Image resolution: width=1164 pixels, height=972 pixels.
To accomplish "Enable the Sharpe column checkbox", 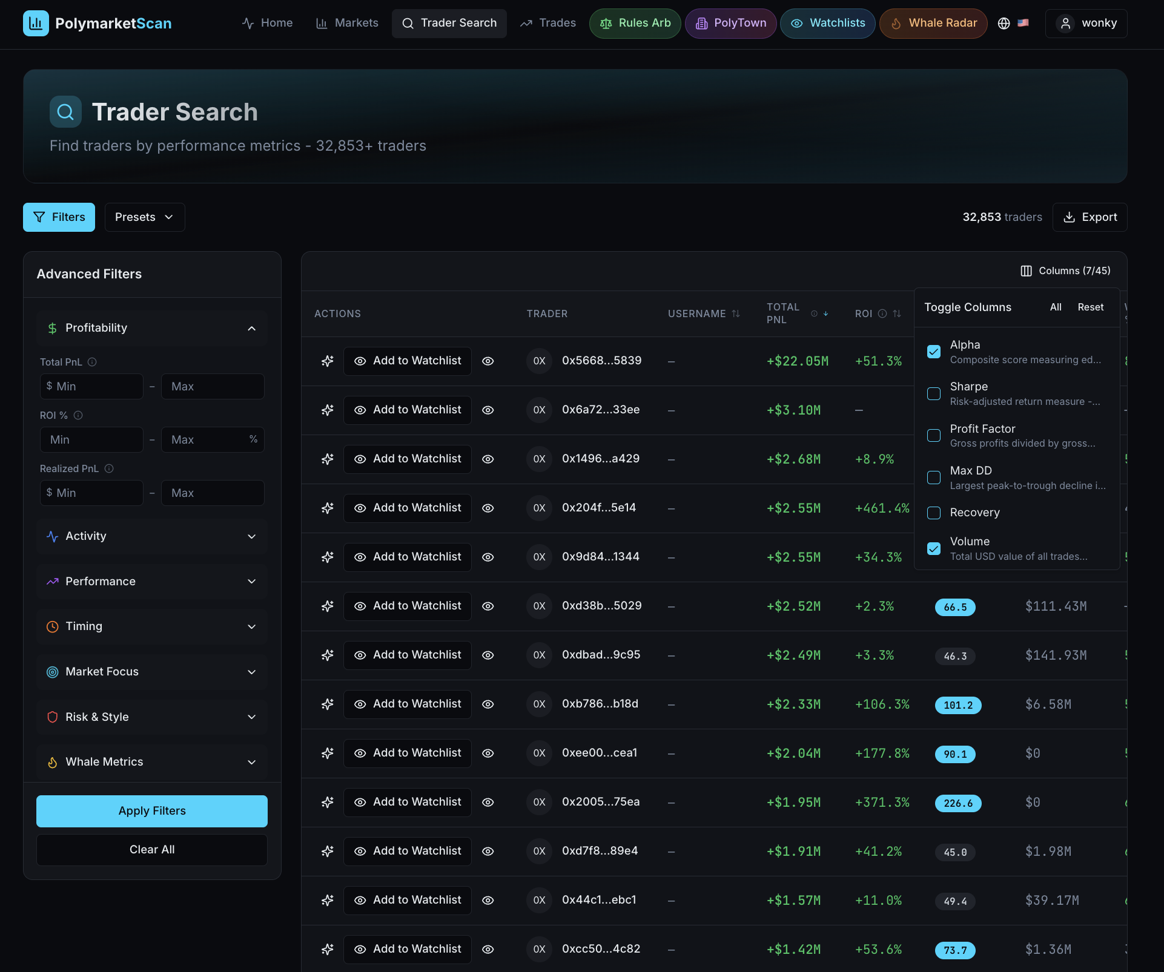I will (934, 393).
